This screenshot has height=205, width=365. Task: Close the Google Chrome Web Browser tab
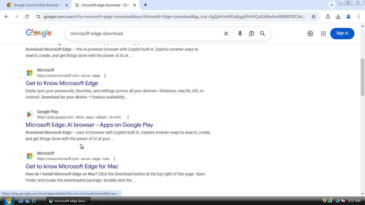point(67,5)
